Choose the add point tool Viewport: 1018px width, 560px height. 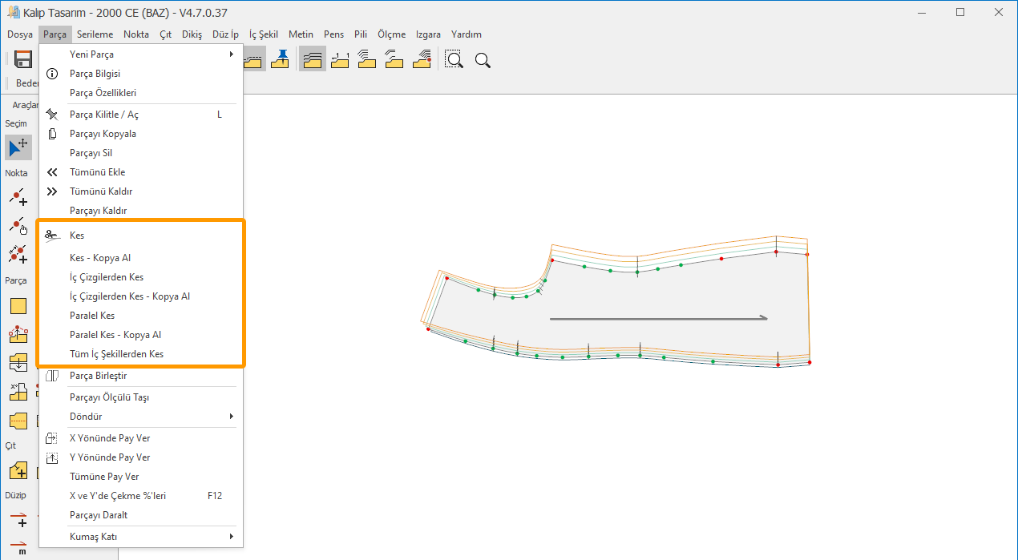pyautogui.click(x=18, y=197)
